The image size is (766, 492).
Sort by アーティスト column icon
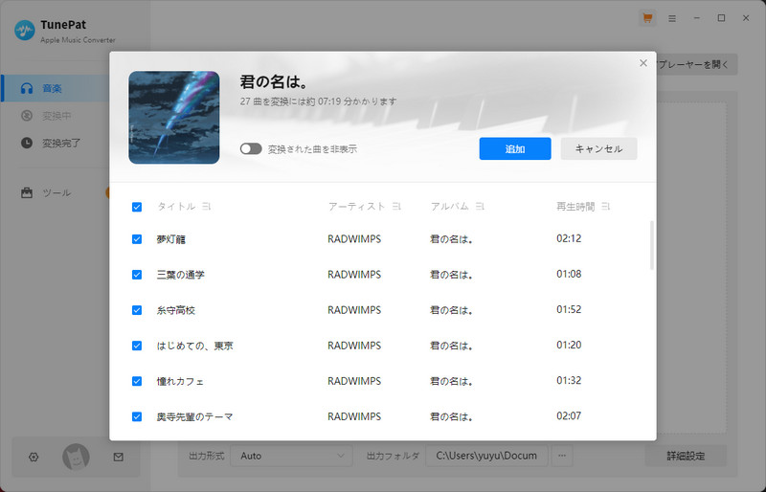[396, 207]
